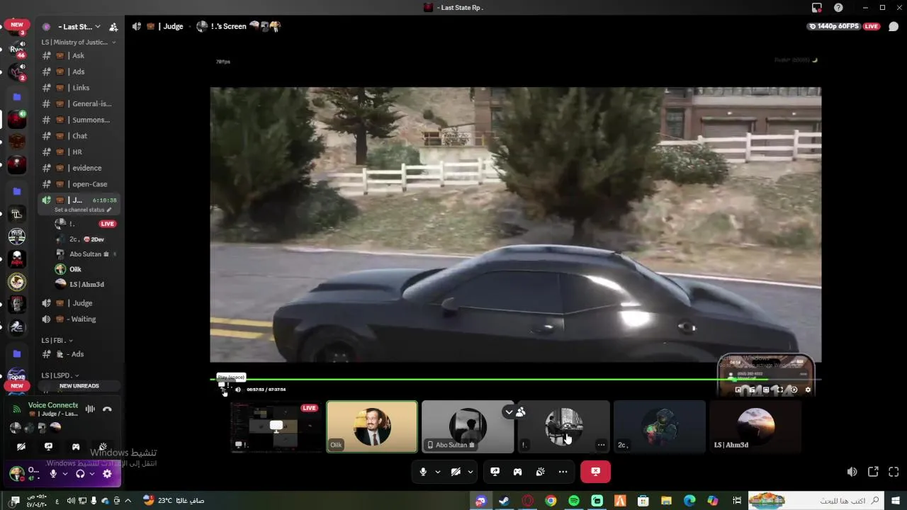Start an activity from call controls bar
The height and width of the screenshot is (510, 907).
[518, 472]
